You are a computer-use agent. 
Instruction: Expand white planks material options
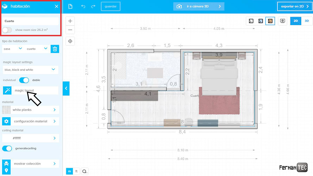(55, 110)
